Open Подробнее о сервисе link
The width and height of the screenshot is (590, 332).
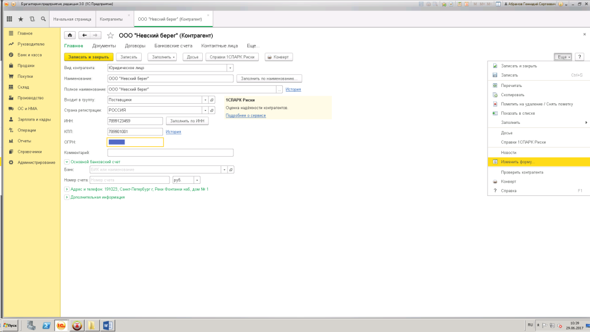pyautogui.click(x=245, y=115)
